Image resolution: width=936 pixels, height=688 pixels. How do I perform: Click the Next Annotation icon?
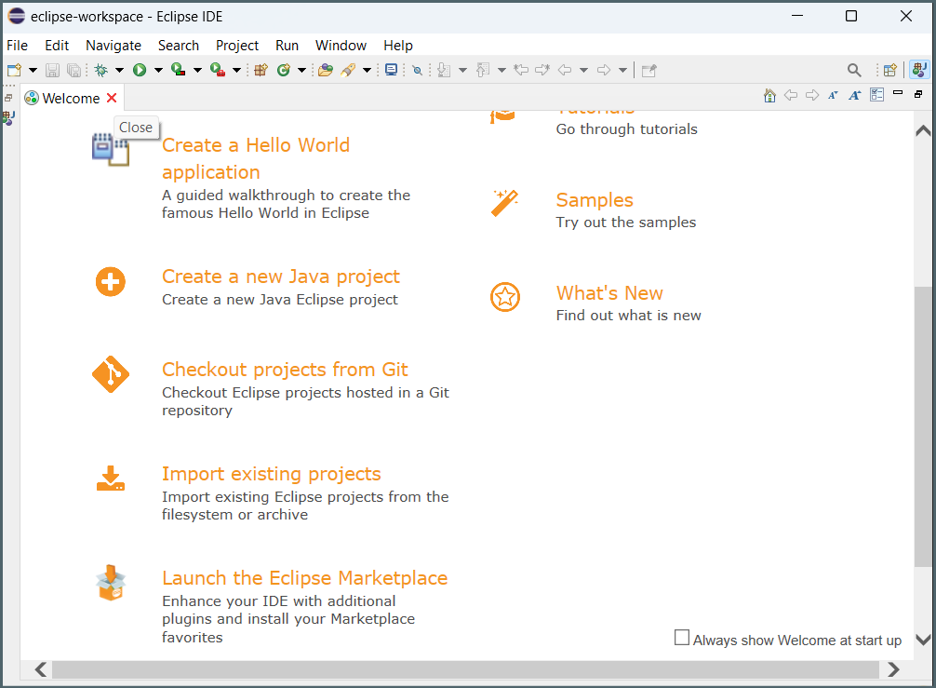click(444, 71)
